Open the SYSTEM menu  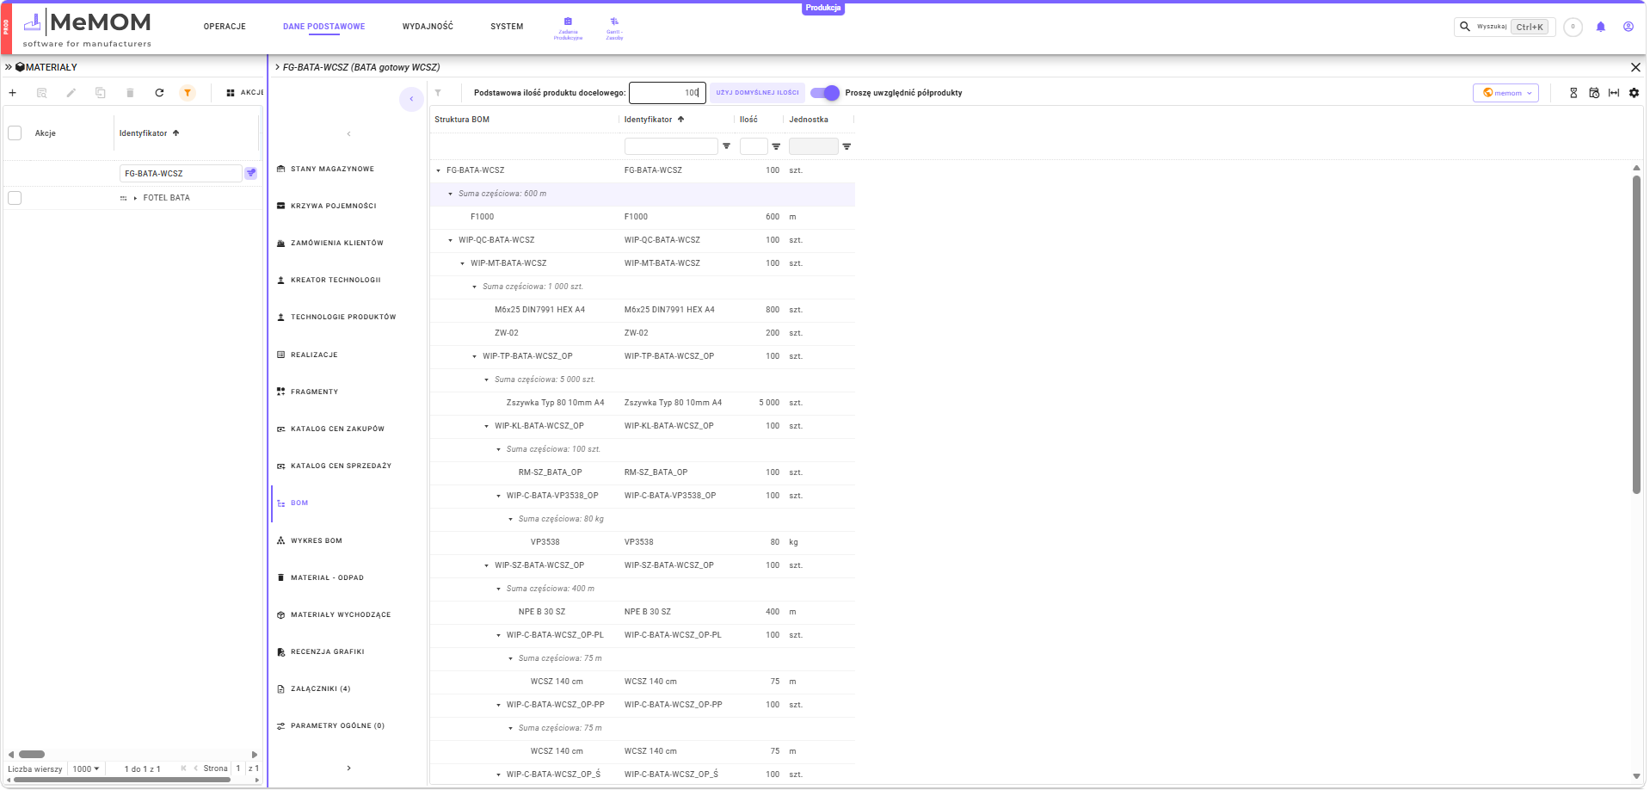click(x=507, y=27)
